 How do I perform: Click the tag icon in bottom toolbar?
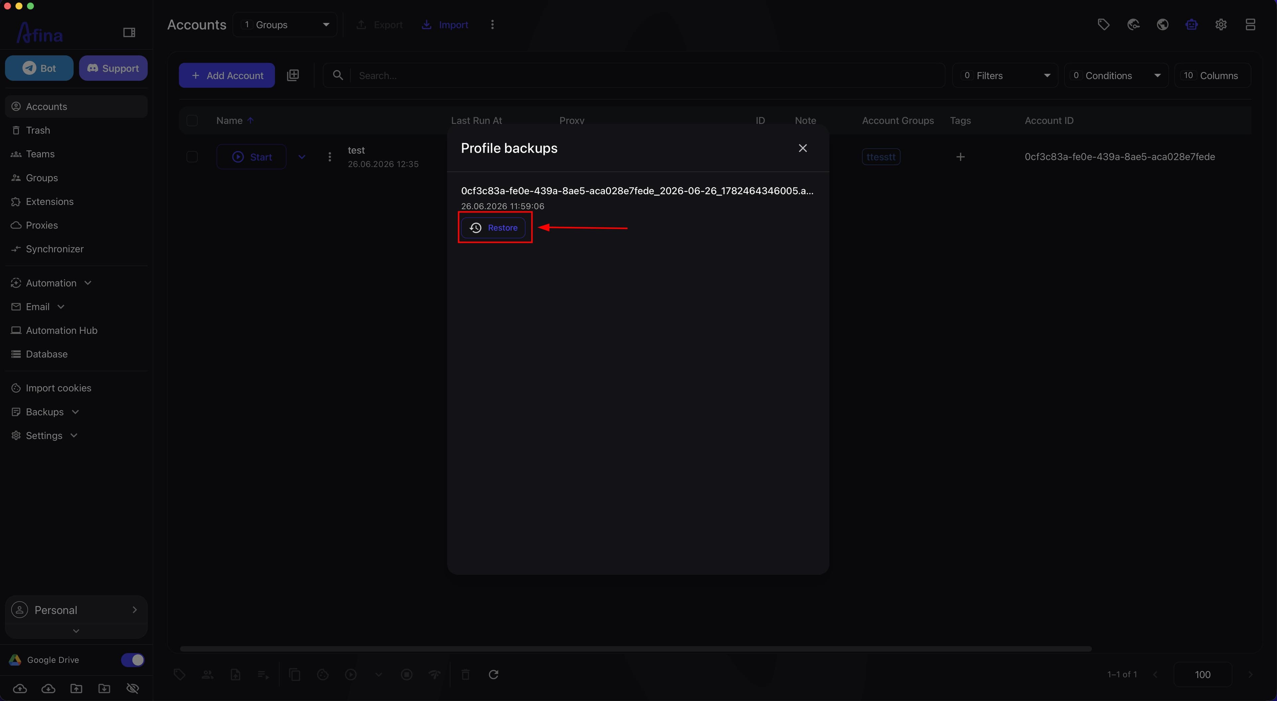(x=180, y=674)
